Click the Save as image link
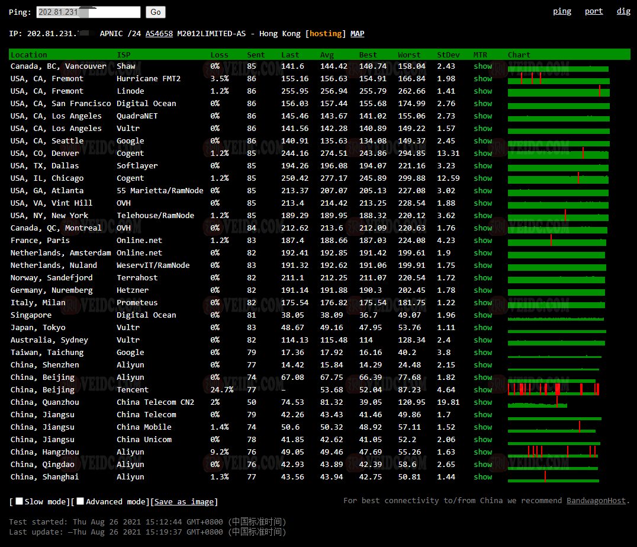 pos(184,502)
